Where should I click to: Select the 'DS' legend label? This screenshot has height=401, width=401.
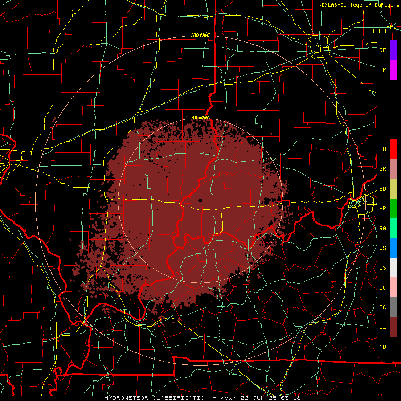pyautogui.click(x=382, y=268)
